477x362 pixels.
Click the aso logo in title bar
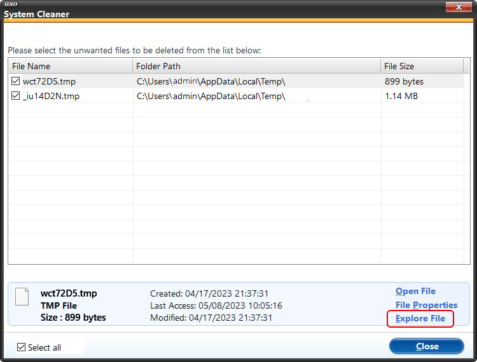(x=11, y=4)
